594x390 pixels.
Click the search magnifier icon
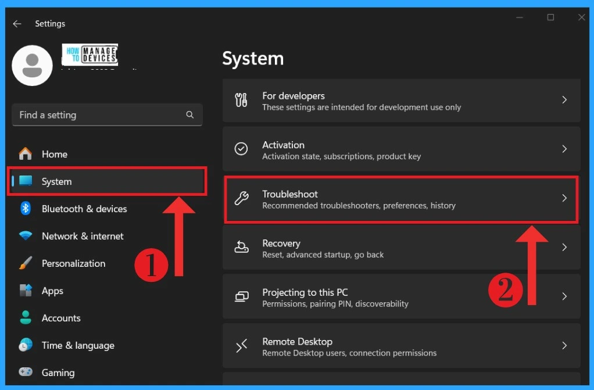pos(190,115)
